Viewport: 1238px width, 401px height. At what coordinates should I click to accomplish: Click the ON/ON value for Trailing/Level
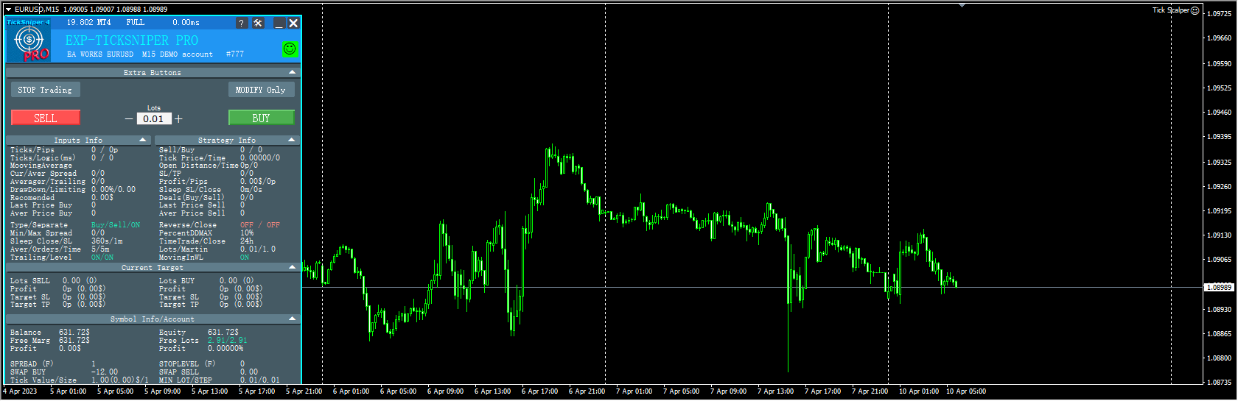point(102,258)
